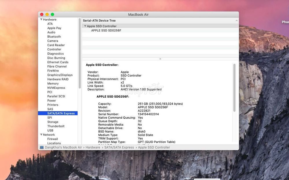289x180 pixels.
Task: Close the MacBook Air window with red button
Action: 42,14
